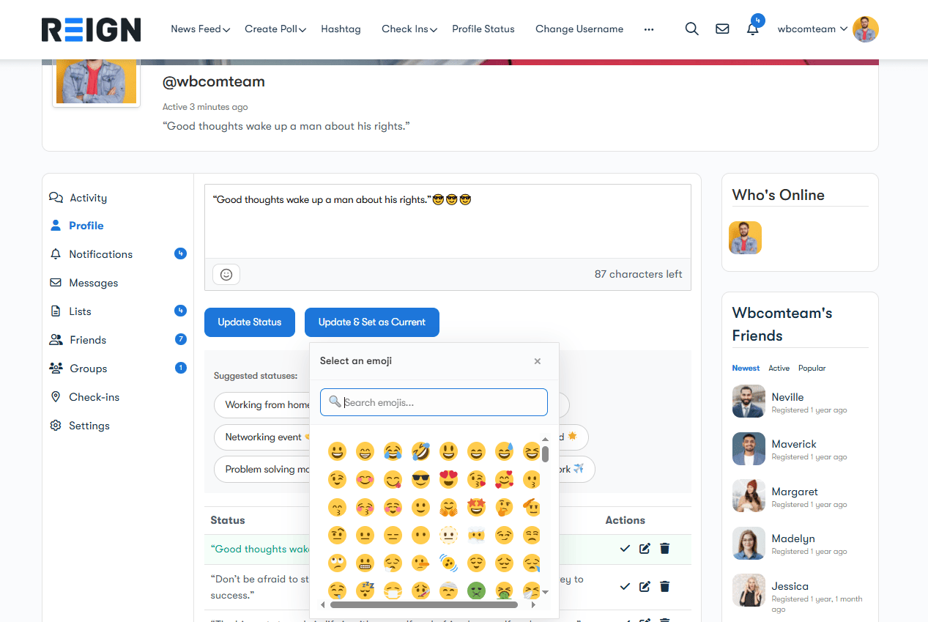Expand the Create Poll dropdown menu
The image size is (928, 622).
(x=275, y=29)
